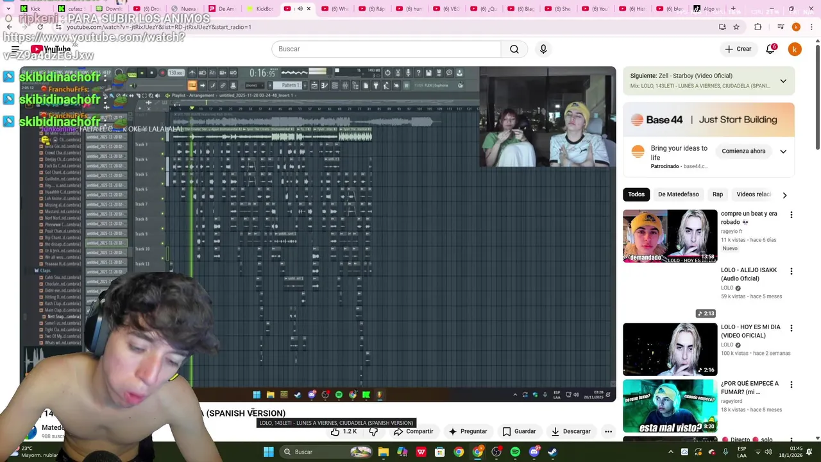Click FL Studio tempo 130 display
Image resolution: width=821 pixels, height=462 pixels.
click(x=176, y=73)
